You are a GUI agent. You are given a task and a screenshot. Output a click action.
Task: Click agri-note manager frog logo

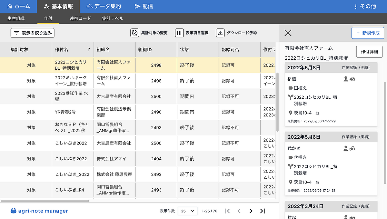[13, 211]
